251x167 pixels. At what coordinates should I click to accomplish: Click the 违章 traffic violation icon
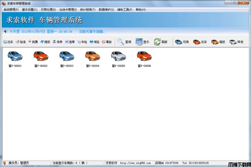69,42
